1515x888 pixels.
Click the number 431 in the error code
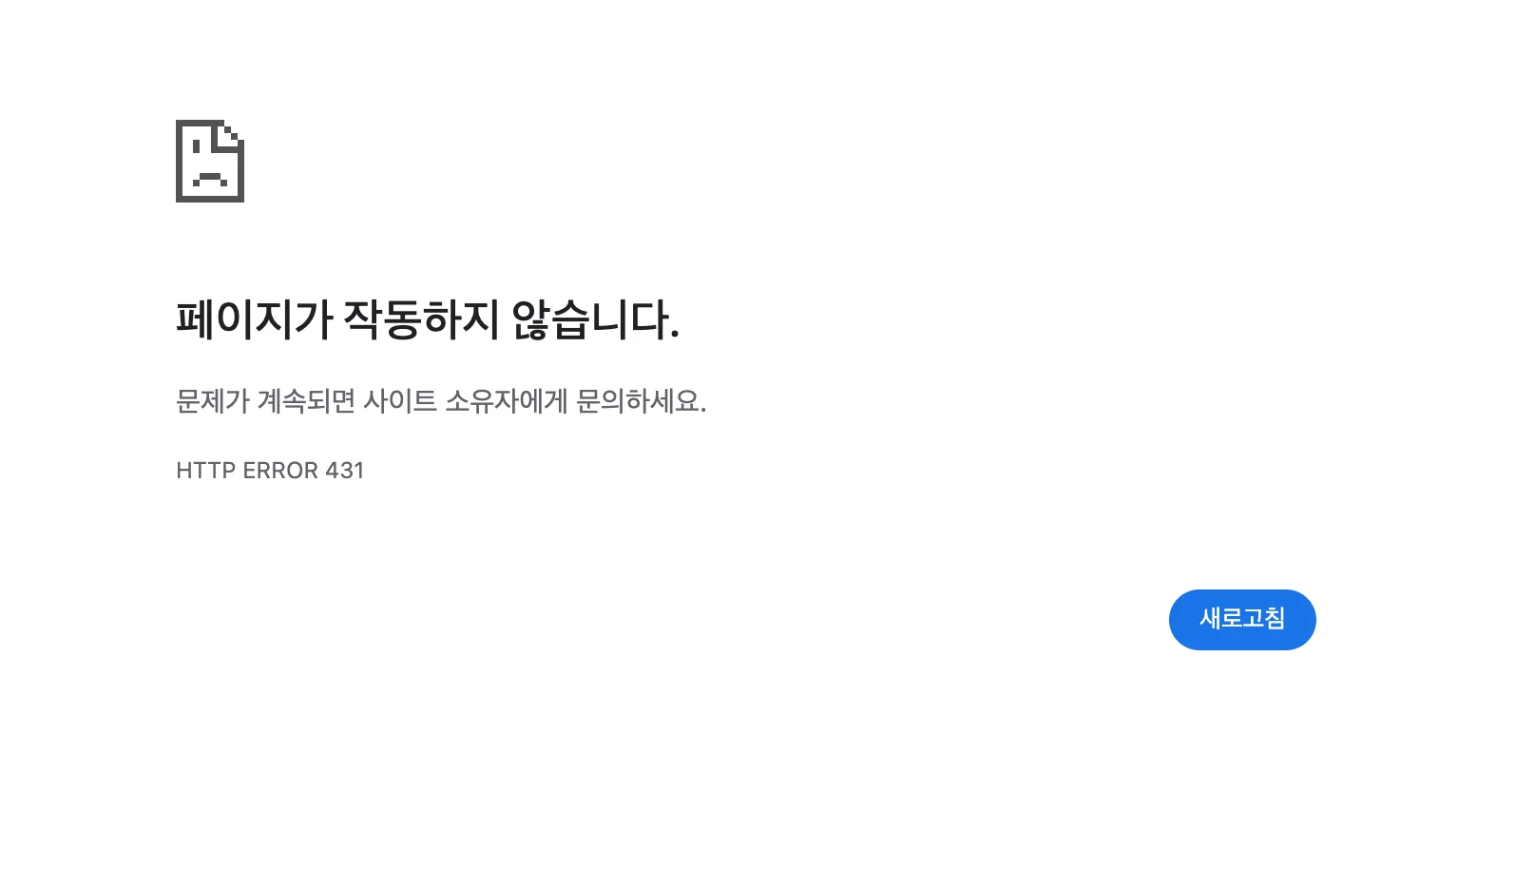coord(345,471)
